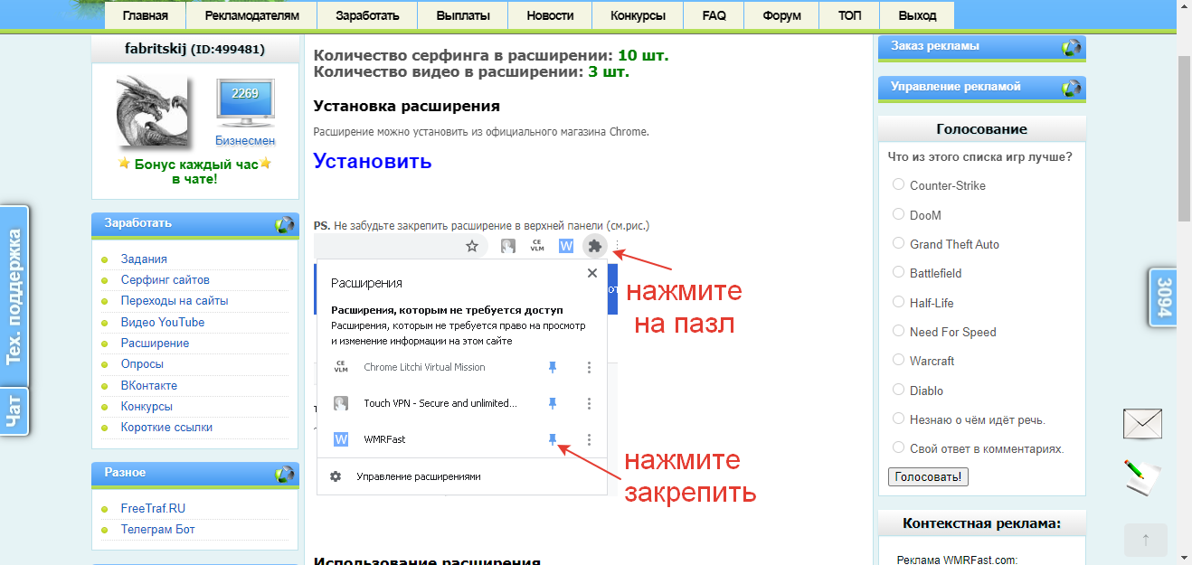Viewport: 1192px width, 565px height.
Task: Click the blue Установить link
Action: coord(373,162)
